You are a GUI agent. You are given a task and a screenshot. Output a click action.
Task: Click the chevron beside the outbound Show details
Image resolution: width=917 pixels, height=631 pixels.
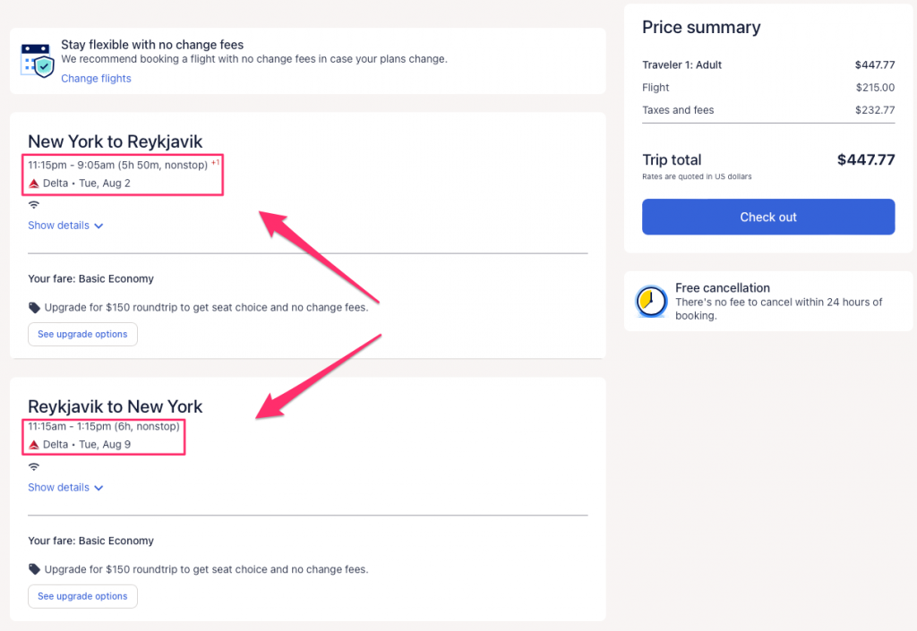point(99,226)
